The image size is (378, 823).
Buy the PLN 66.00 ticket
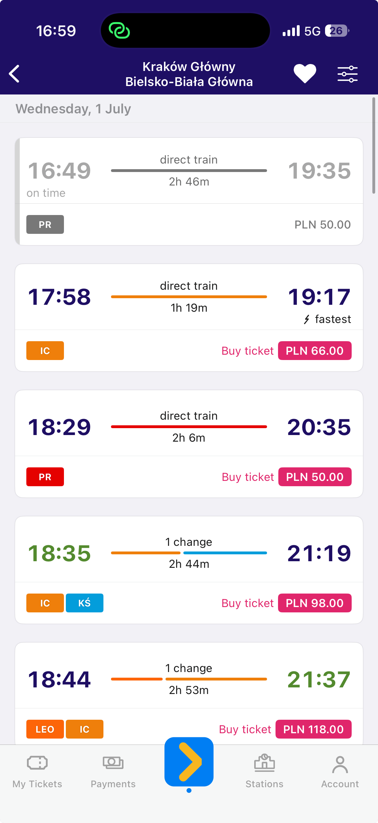click(314, 351)
